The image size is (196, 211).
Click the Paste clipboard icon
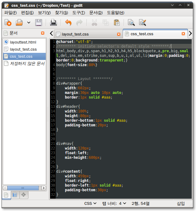click(117, 23)
